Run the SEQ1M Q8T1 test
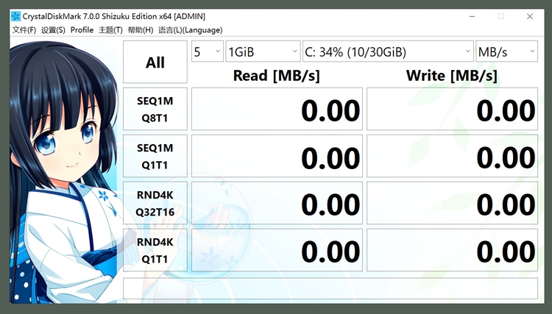The height and width of the screenshot is (314, 552). click(x=155, y=109)
